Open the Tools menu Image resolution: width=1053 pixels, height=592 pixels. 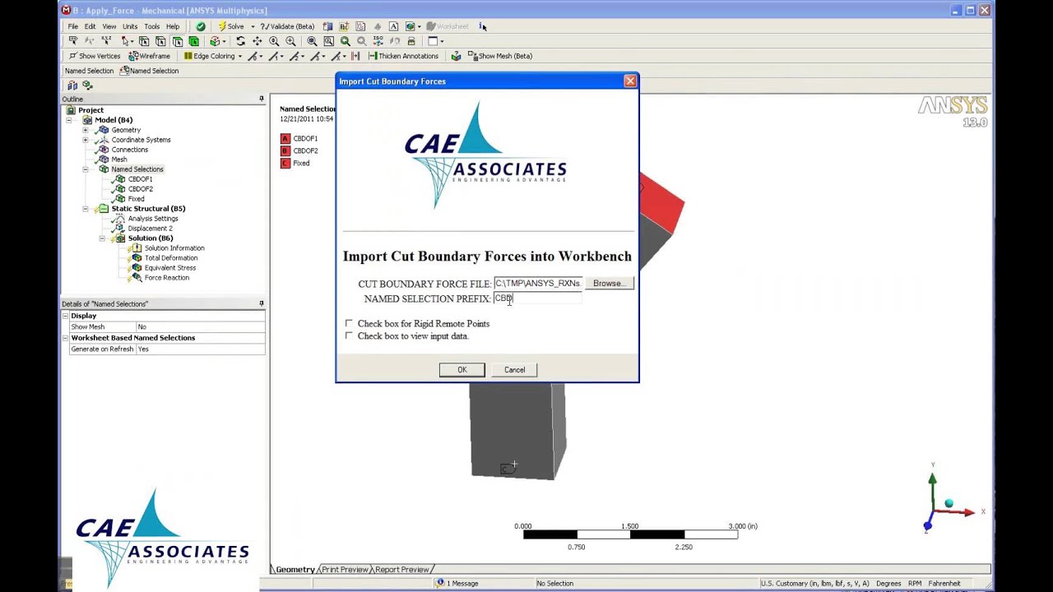pyautogui.click(x=152, y=26)
